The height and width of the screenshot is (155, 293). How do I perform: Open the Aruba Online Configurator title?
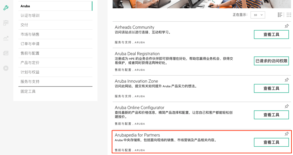pyautogui.click(x=140, y=108)
